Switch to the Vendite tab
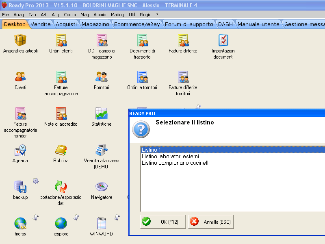The height and width of the screenshot is (244, 325). tap(41, 24)
